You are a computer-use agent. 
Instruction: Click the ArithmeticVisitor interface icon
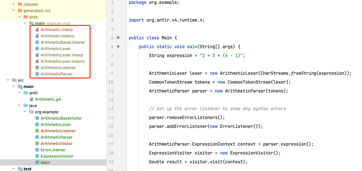(x=37, y=143)
